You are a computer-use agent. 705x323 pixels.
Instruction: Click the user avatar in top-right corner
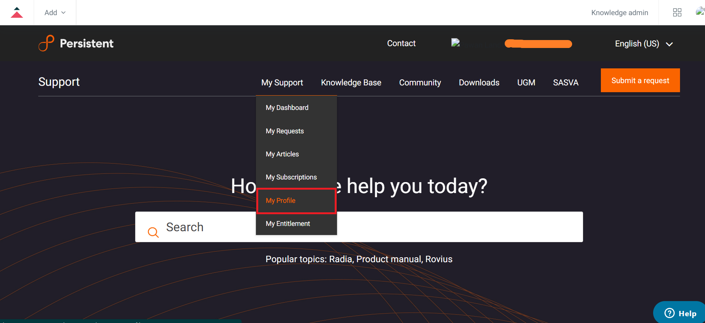700,12
